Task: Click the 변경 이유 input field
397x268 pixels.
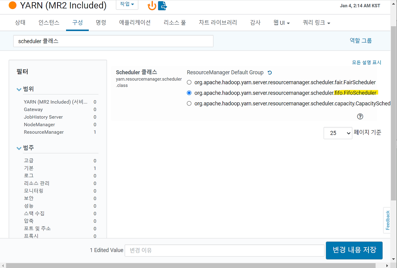Action: point(225,250)
